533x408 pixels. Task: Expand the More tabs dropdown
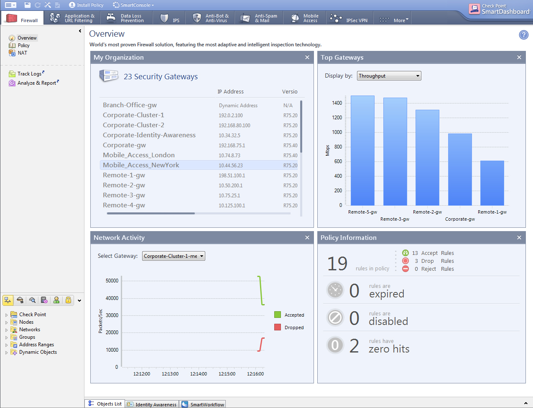pos(394,20)
